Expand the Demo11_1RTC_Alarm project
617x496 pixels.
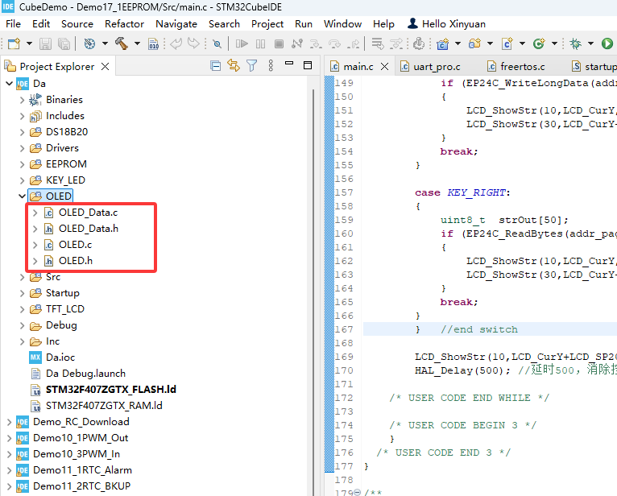click(x=9, y=470)
